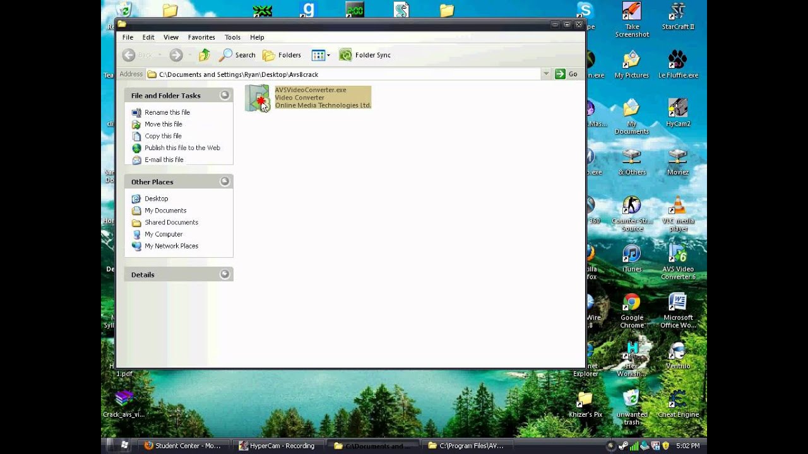Open the Edit menu
The width and height of the screenshot is (808, 454).
148,37
